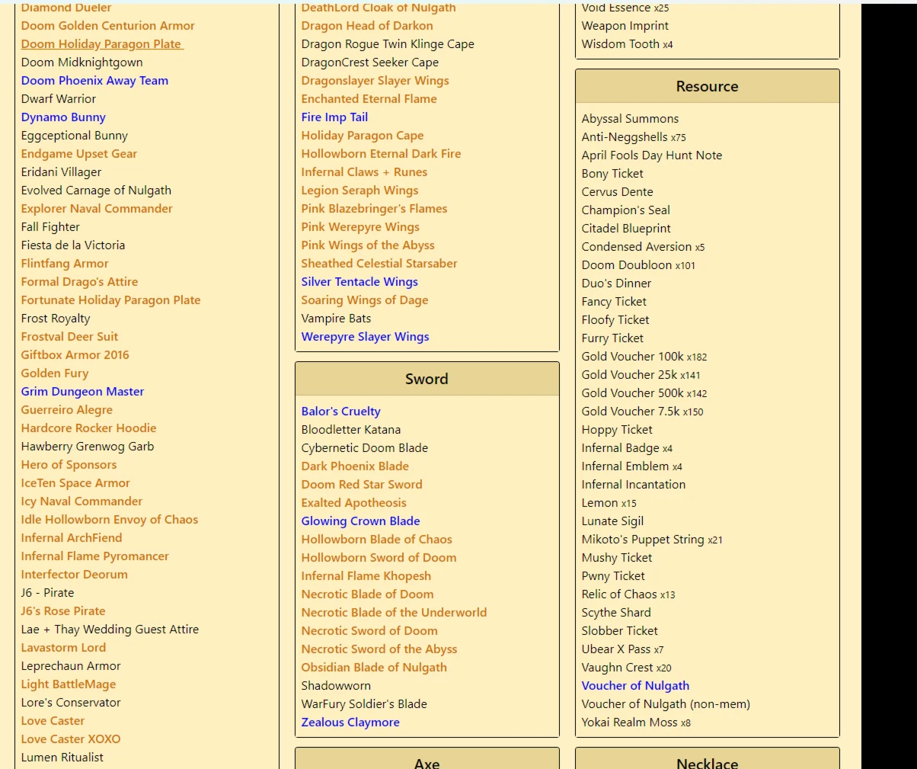The width and height of the screenshot is (917, 769).
Task: Select Pink Wings of the Abyss
Action: 368,245
